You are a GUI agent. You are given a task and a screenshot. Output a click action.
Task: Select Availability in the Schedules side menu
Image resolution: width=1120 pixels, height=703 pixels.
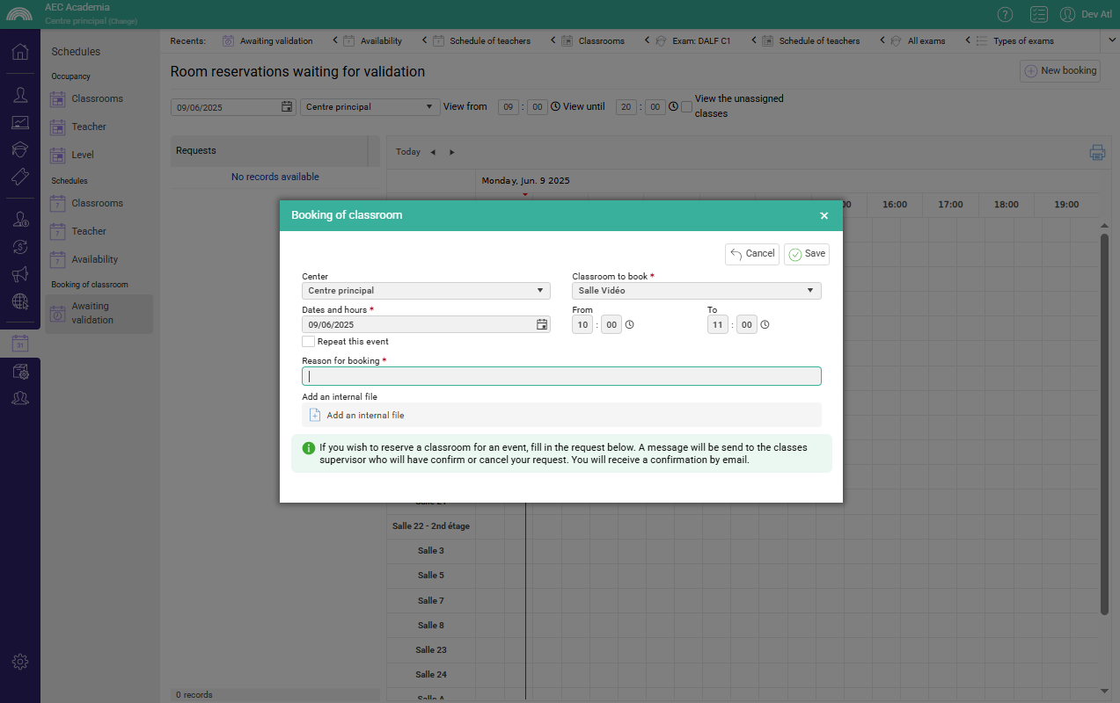95,259
